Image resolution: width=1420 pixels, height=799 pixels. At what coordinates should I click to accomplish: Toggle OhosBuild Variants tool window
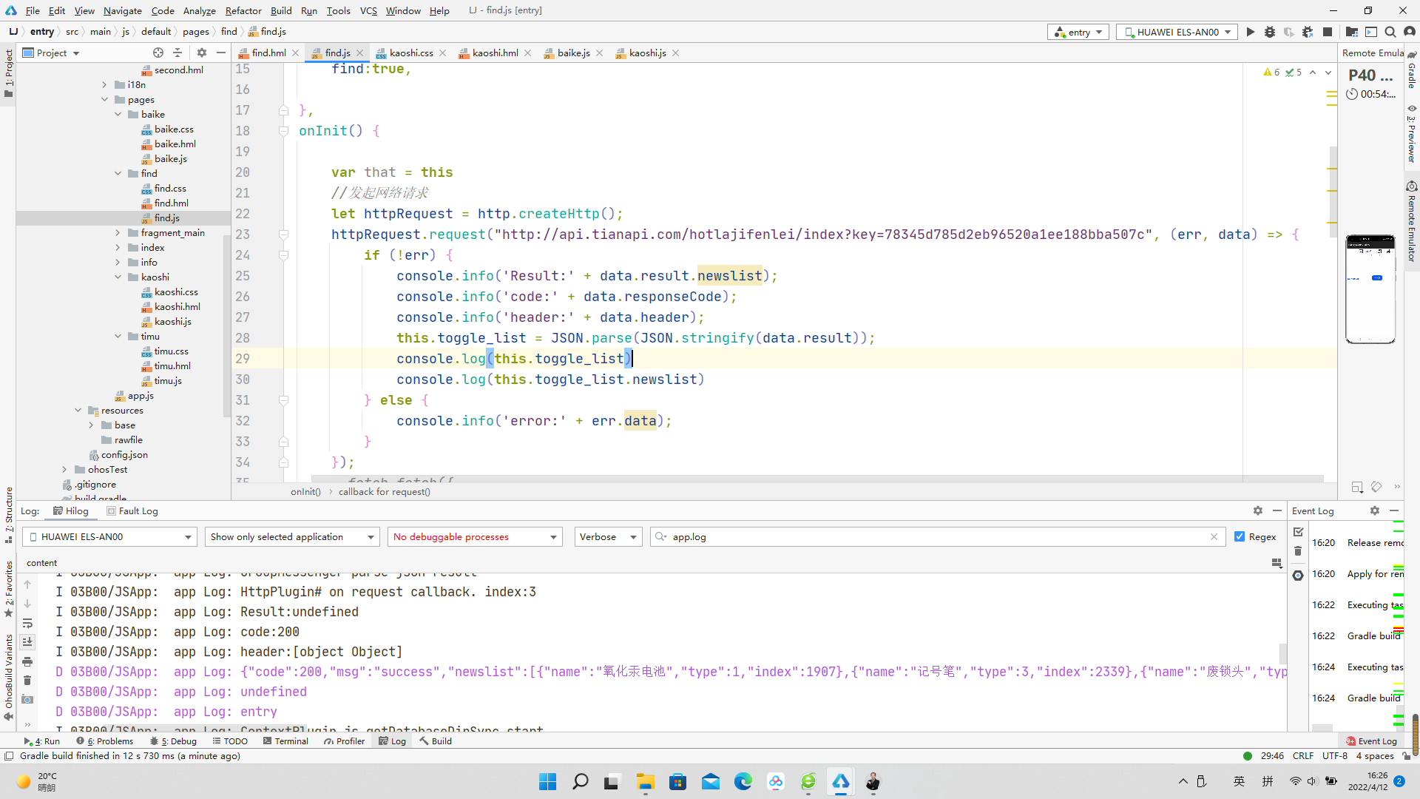tap(9, 677)
